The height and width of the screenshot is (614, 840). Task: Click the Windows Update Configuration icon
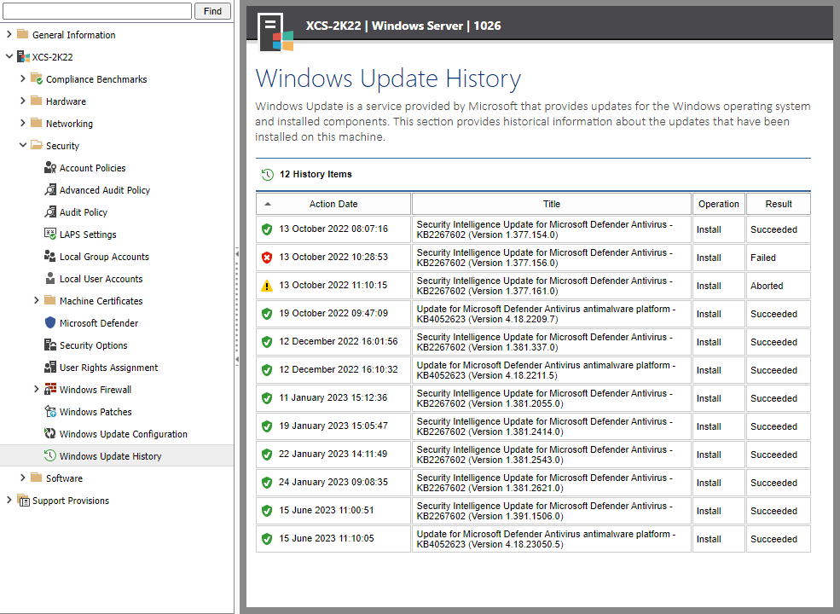click(x=49, y=433)
